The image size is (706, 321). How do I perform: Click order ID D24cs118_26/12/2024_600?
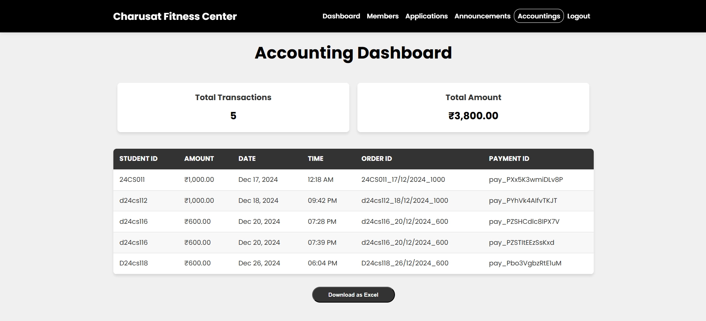[x=405, y=263]
